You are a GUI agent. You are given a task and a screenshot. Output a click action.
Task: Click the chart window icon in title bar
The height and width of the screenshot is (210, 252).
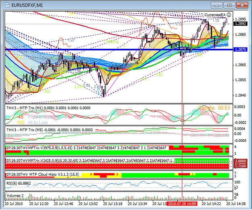coord(7,5)
